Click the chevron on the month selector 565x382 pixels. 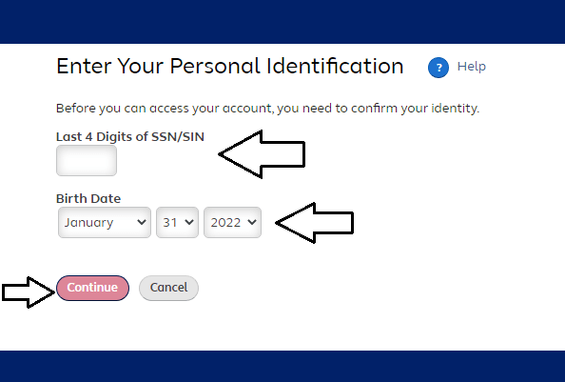coord(142,222)
